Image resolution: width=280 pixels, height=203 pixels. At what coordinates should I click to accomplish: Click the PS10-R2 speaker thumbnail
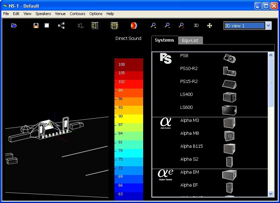pyautogui.click(x=230, y=71)
